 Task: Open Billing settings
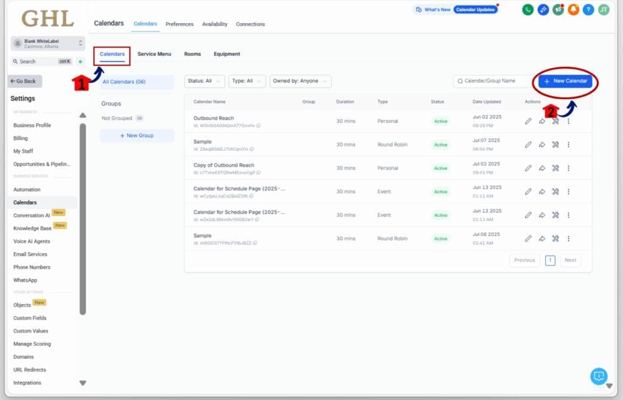coord(21,138)
